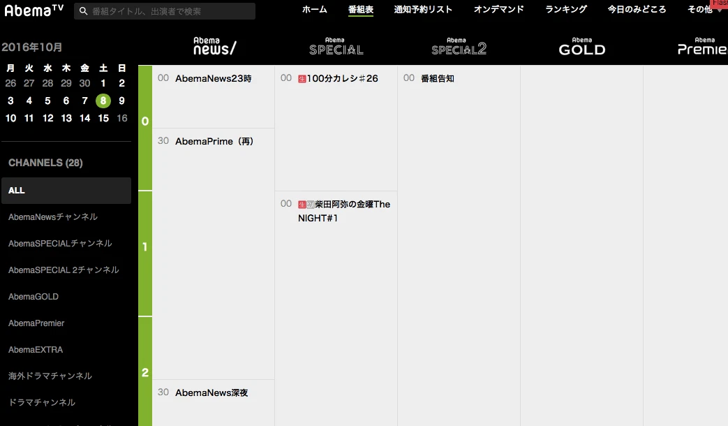Jump to the 2 o'clock timeline marker
Viewport: 728px width, 426px height.
(x=145, y=372)
